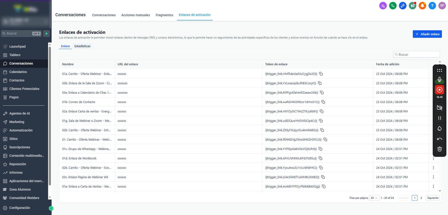Click the table scroll down arrow
This screenshot has height=215, width=448.
(440, 191)
